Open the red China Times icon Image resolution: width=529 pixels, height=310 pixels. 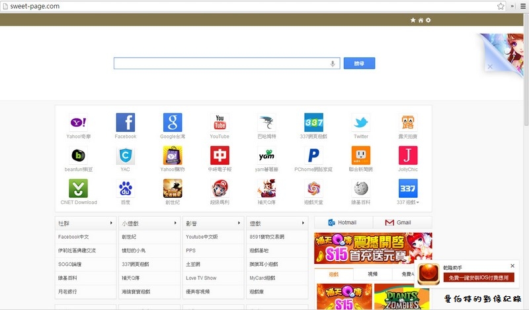coord(220,156)
